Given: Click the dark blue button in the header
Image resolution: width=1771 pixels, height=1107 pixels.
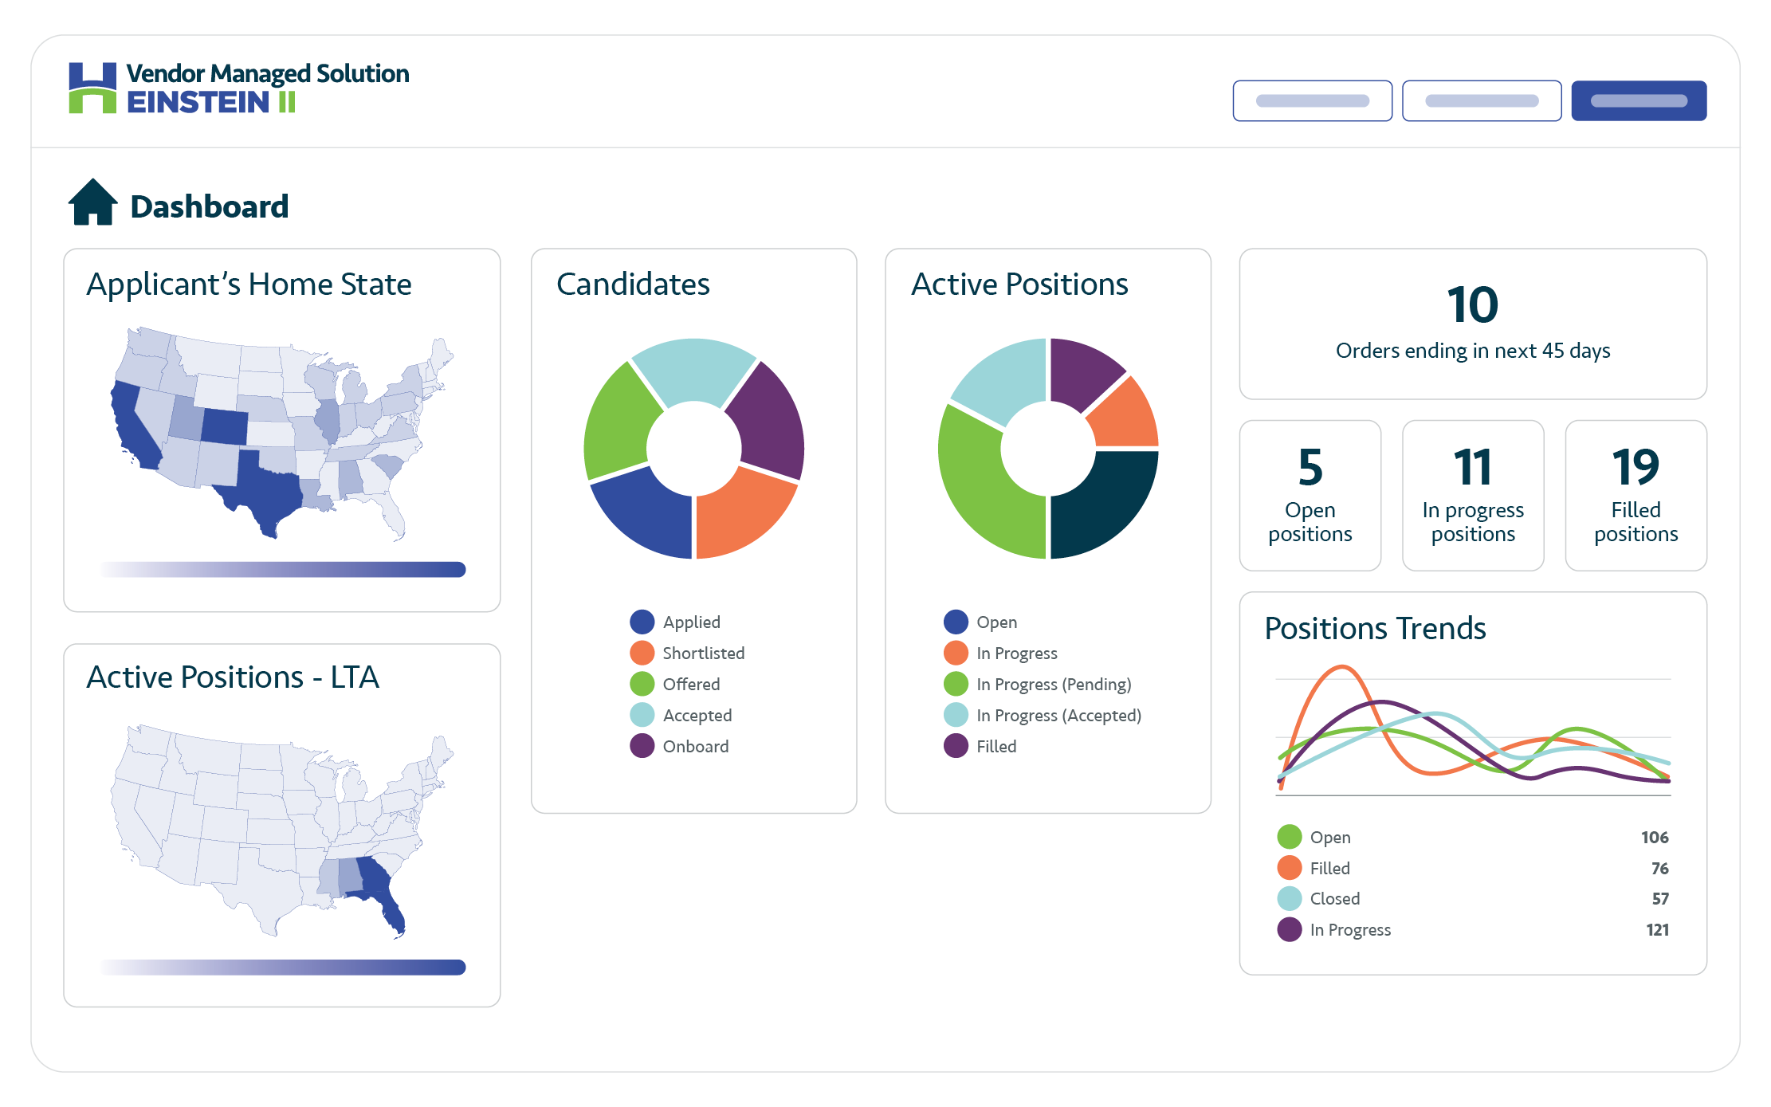Looking at the screenshot, I should pos(1638,100).
